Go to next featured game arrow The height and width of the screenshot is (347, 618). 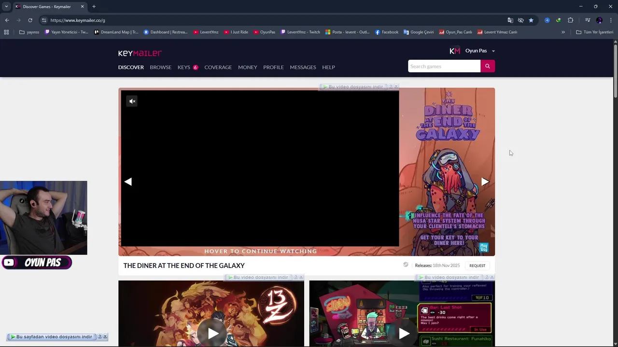coord(485,182)
